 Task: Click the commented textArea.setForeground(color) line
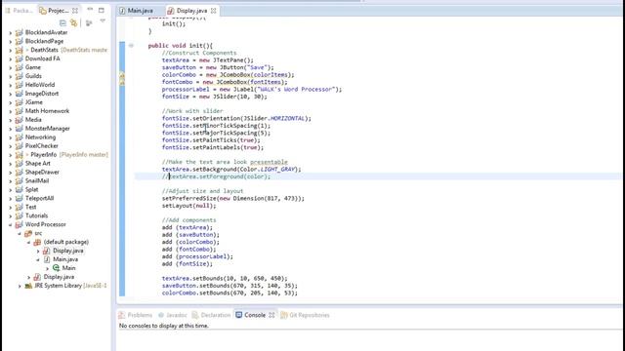coord(216,176)
